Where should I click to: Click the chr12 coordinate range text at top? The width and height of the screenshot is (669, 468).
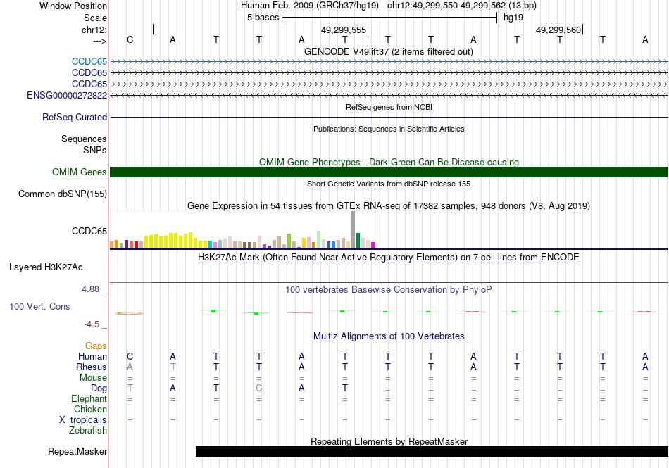click(x=462, y=6)
